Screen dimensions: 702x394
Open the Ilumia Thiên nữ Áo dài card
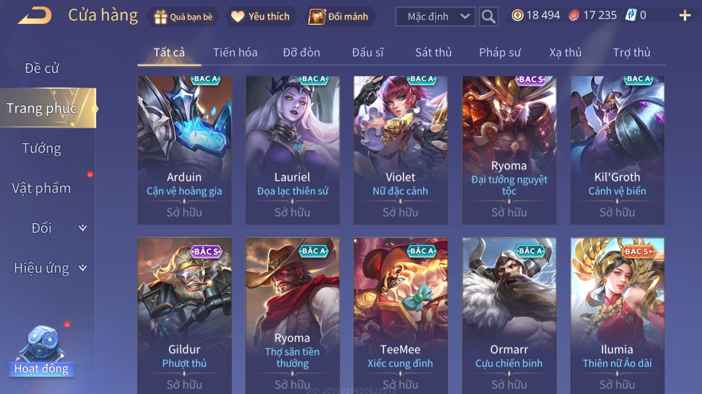click(x=617, y=316)
